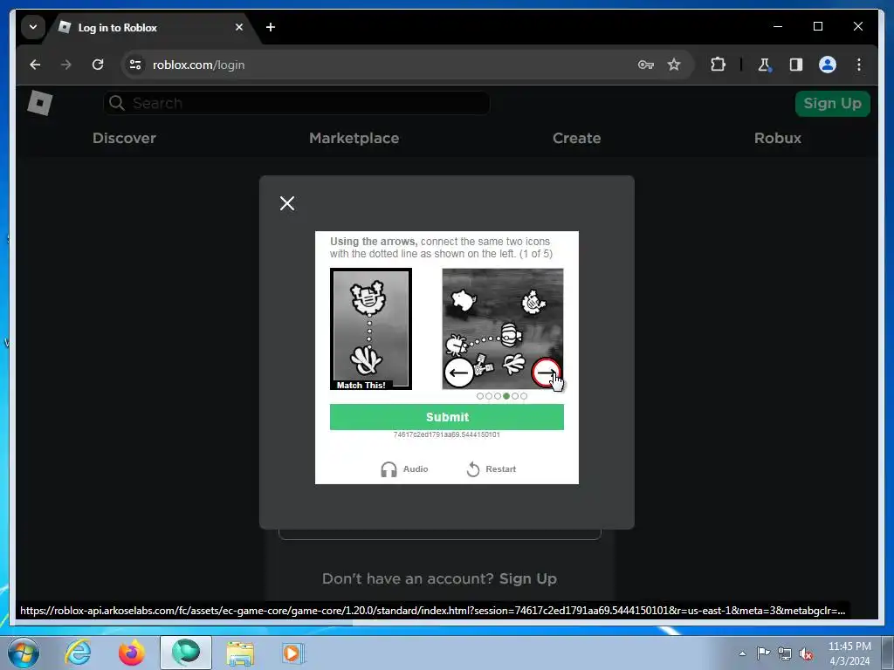Click the Roblox Search field
Viewport: 894px width, 670px height.
297,103
